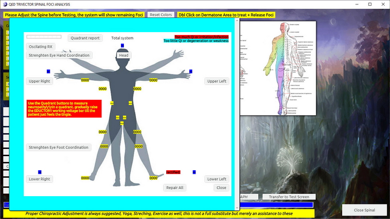The image size is (390, 219).
Task: Click the Repair All button
Action: tap(175, 188)
